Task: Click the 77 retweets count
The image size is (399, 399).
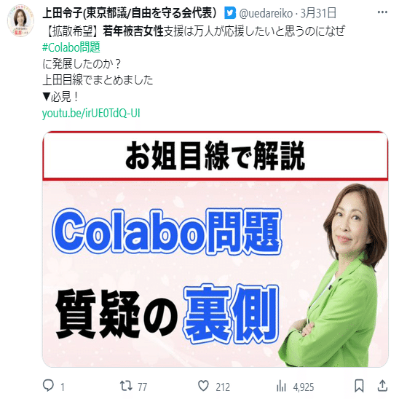Action: pos(143,387)
